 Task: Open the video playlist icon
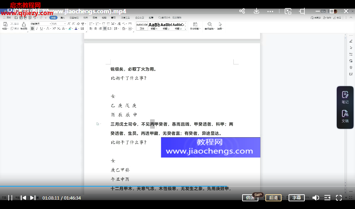click(327, 198)
